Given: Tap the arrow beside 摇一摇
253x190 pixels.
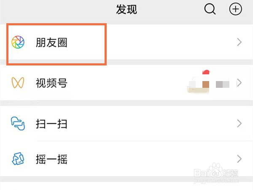Looking at the screenshot, I should point(240,159).
